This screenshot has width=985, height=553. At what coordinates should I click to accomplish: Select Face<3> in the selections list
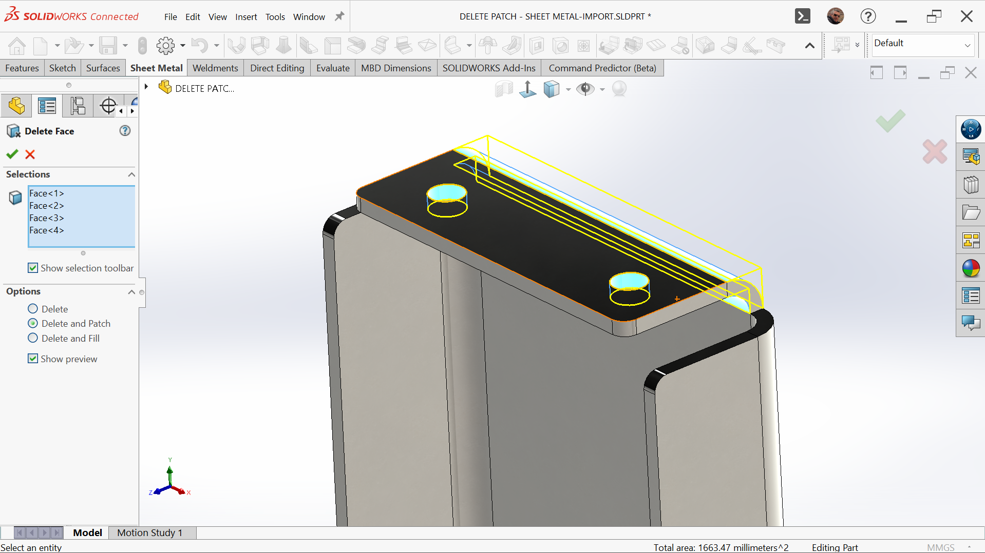tap(47, 218)
